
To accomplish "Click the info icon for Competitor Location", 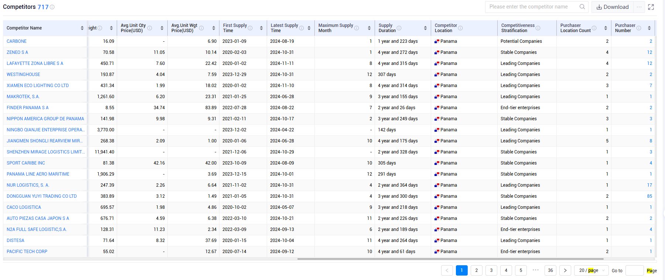I will tap(460, 28).
